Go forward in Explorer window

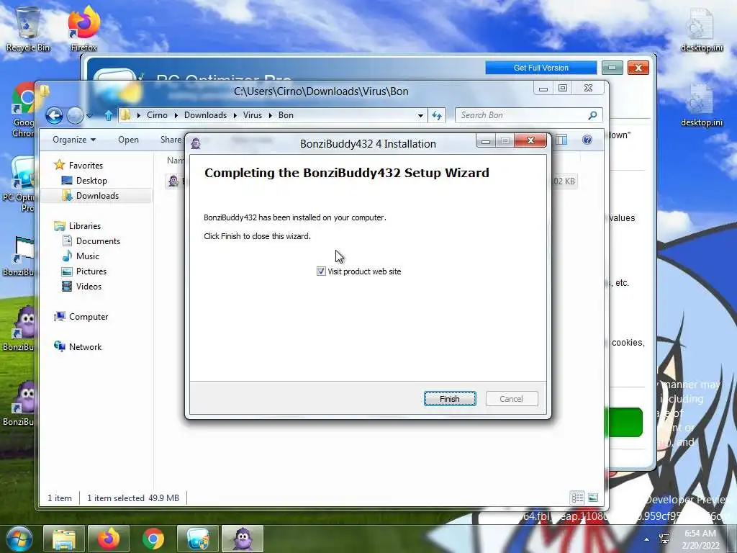(x=75, y=115)
